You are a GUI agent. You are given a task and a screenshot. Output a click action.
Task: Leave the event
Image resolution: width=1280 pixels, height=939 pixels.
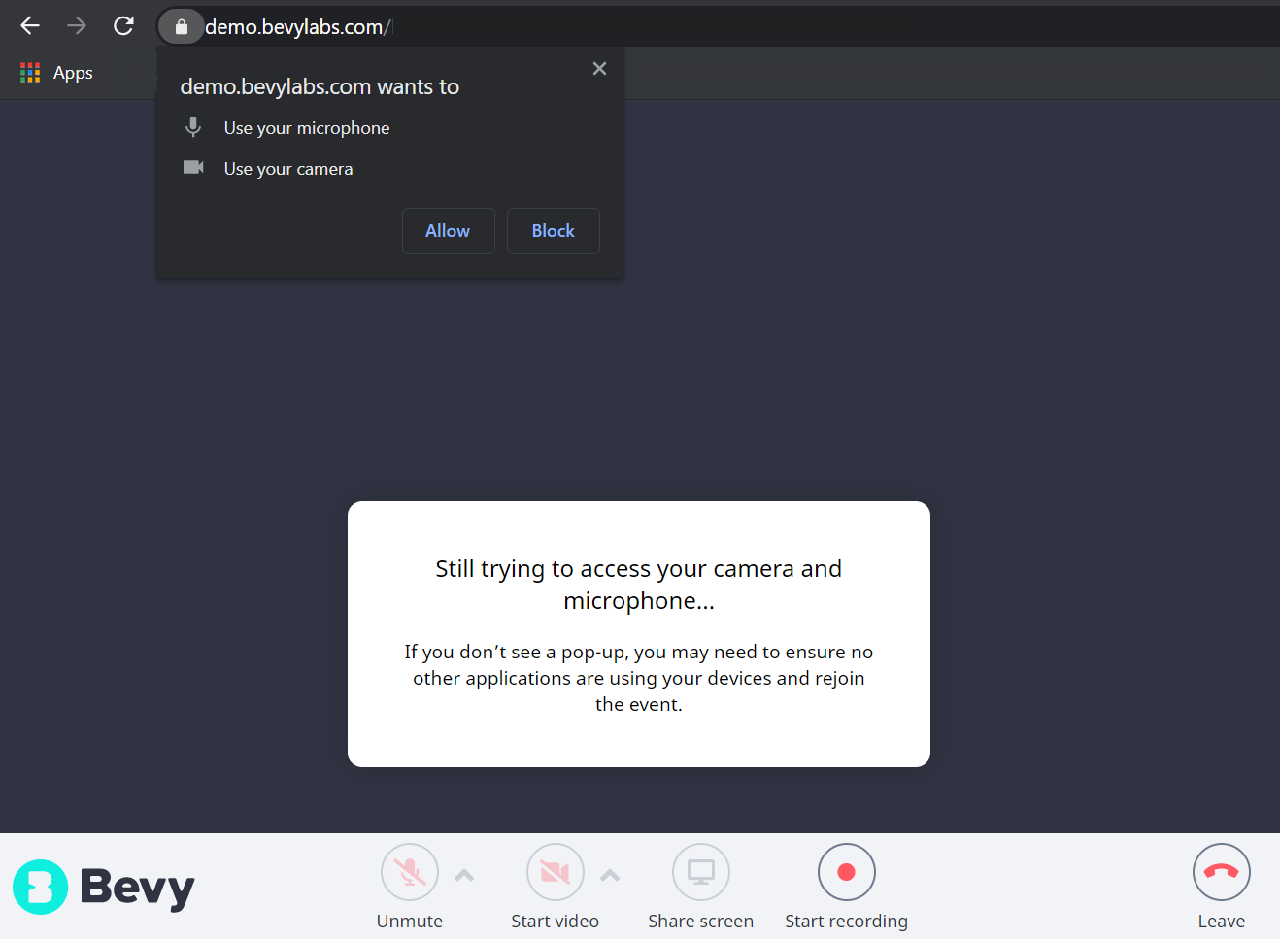[1222, 872]
